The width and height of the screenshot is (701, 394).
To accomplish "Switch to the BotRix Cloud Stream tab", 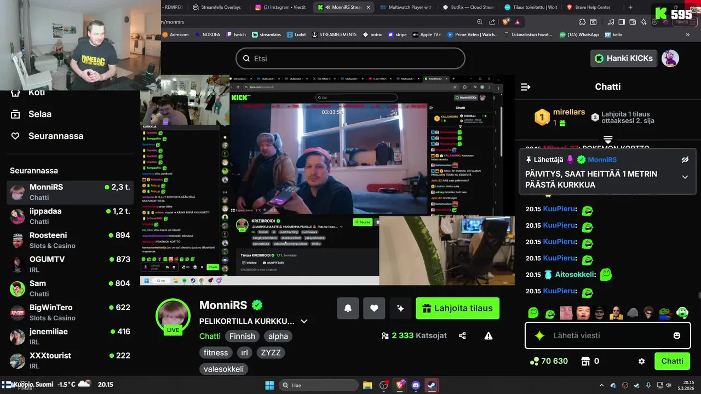I will click(x=468, y=7).
